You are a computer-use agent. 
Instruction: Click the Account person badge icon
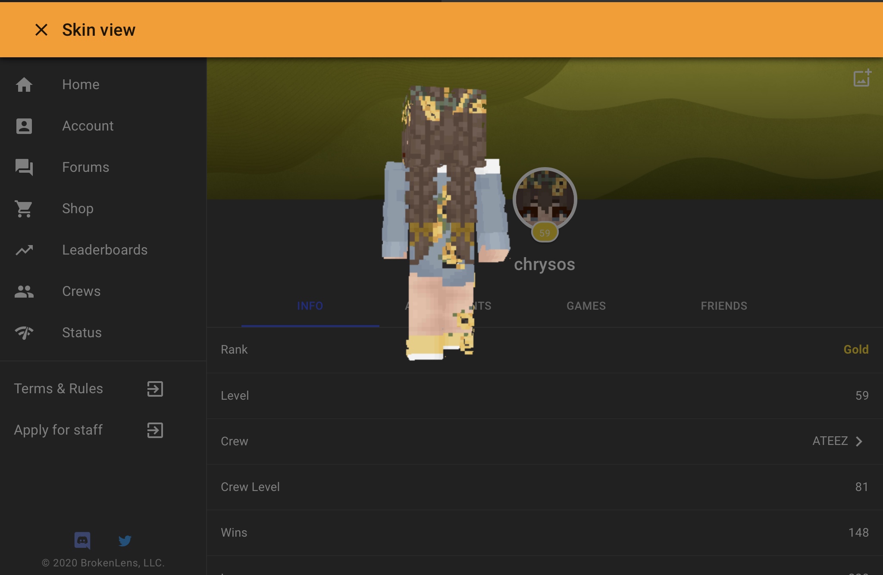coord(24,126)
